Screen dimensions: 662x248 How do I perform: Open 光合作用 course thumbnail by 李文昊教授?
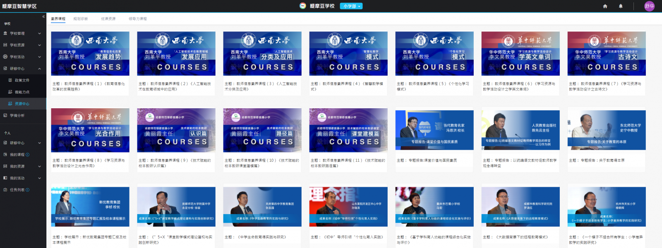pos(90,130)
